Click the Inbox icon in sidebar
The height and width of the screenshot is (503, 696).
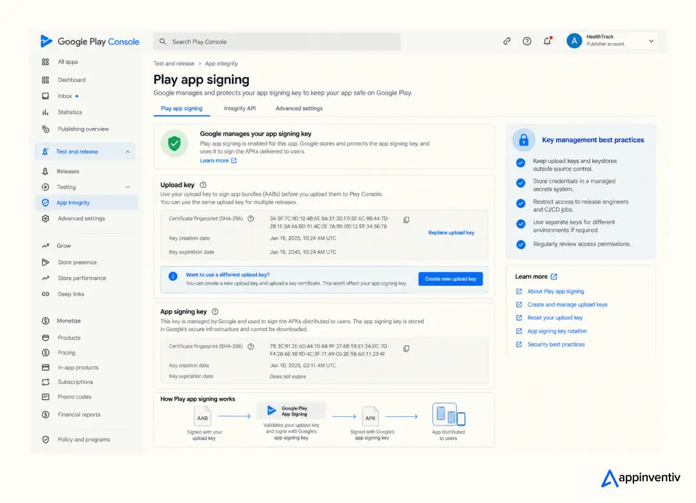point(45,96)
